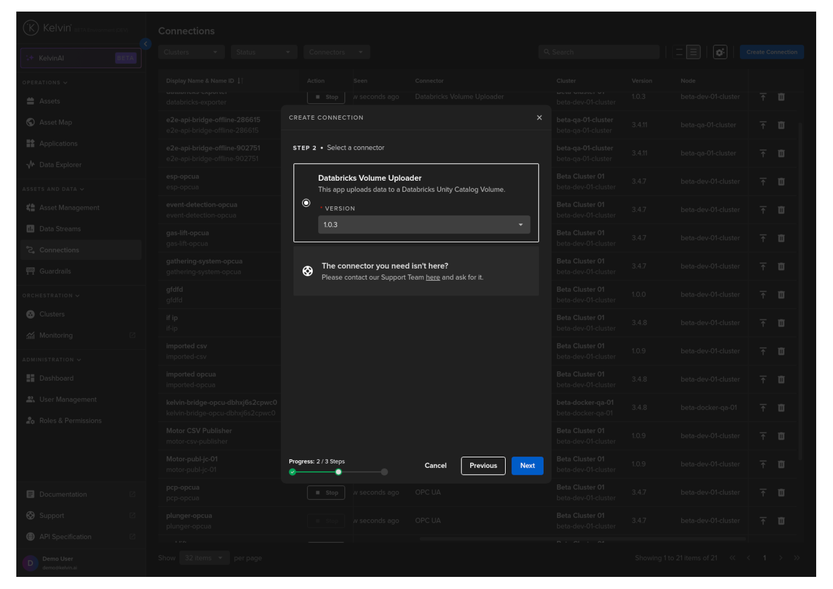This screenshot has width=833, height=589.
Task: Click the KelvinAI beta icon
Action: click(x=30, y=58)
